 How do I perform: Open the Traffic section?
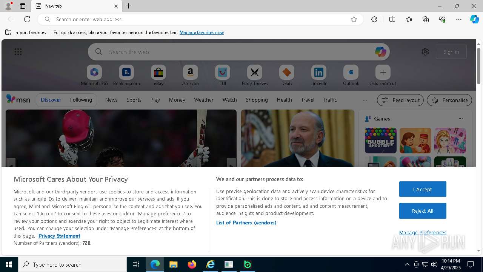(330, 100)
